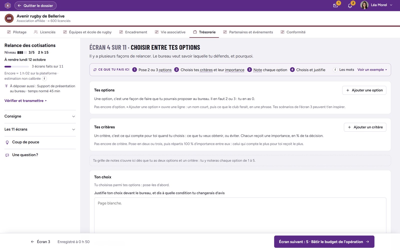Expand Les 11 écrans section
This screenshot has height=250, width=400.
coord(40,129)
